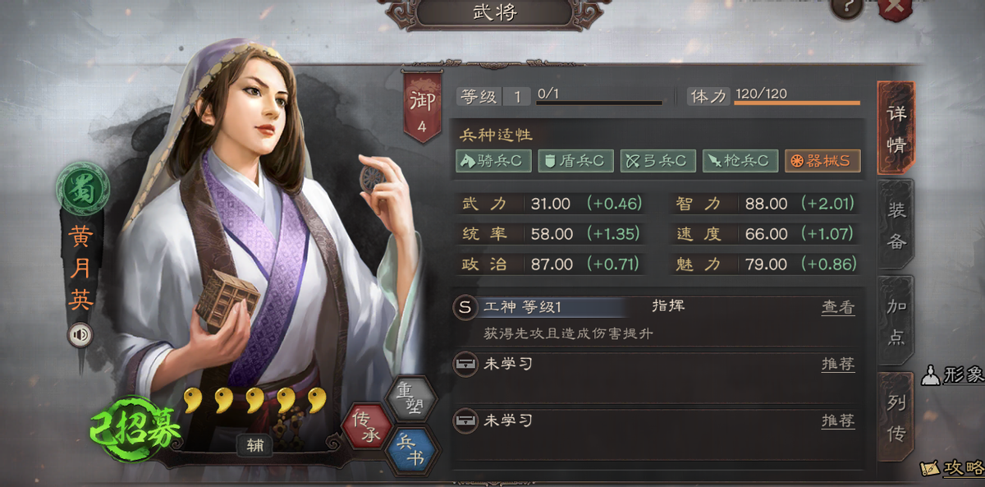Viewport: 985px width, 487px height.
Task: Switch to the 装备 side tab
Action: [896, 224]
